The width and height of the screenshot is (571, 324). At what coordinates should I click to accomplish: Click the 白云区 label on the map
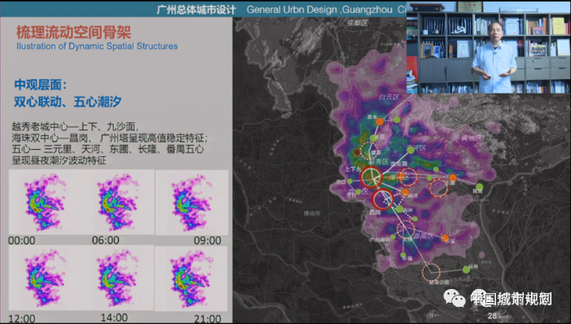[389, 97]
